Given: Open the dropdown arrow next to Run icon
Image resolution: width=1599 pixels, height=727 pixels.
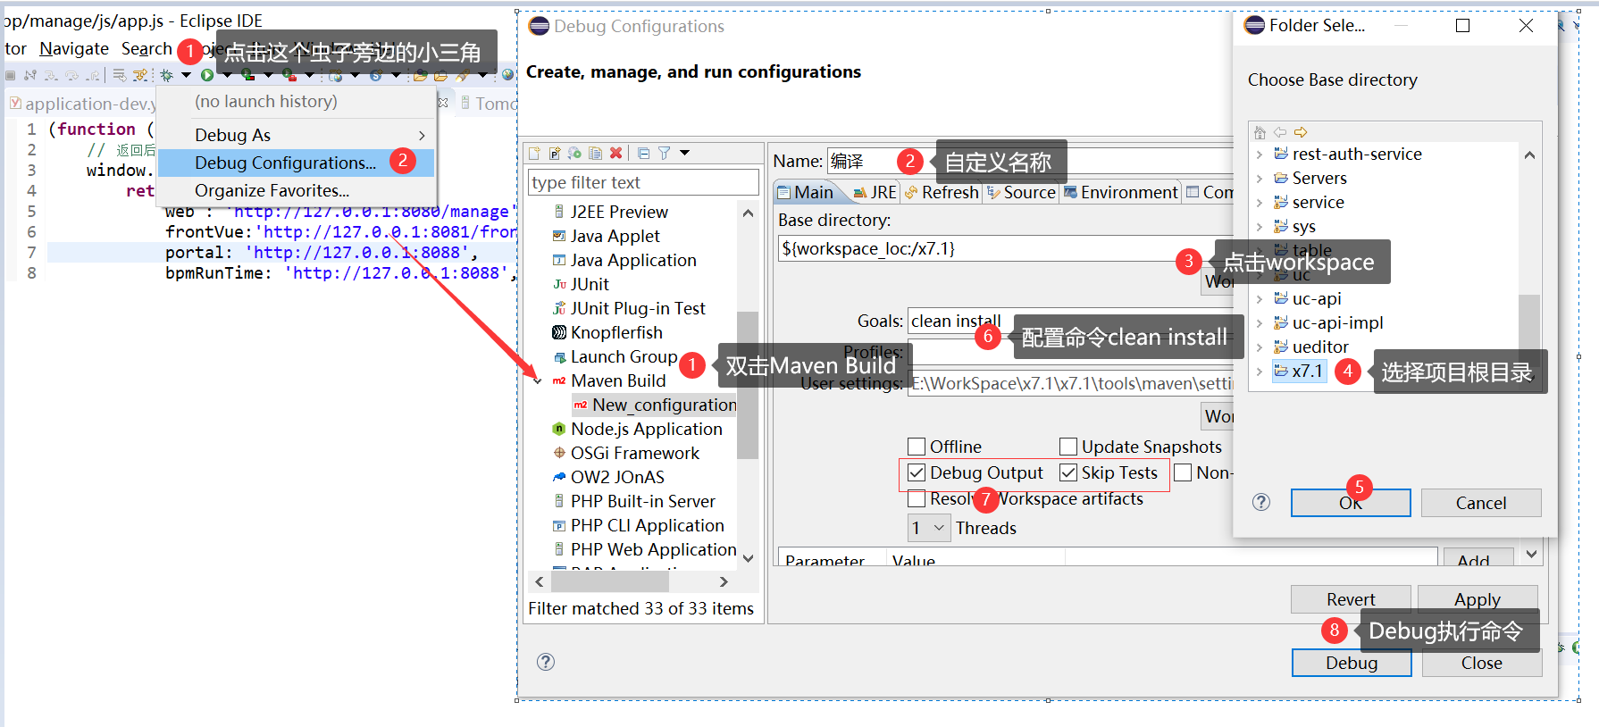Looking at the screenshot, I should 227,76.
